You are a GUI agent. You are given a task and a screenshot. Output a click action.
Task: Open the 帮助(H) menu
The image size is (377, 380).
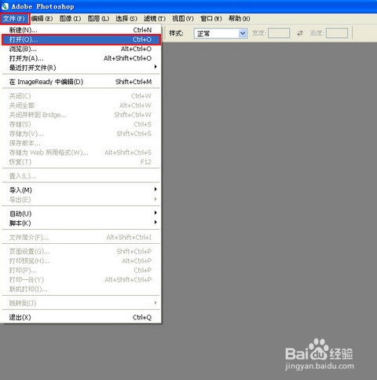coord(240,19)
